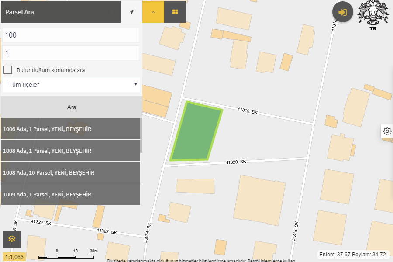Image resolution: width=393 pixels, height=262 pixels.
Task: Toggle "Bulunduğum konumda ara" checkbox
Action: 8,70
